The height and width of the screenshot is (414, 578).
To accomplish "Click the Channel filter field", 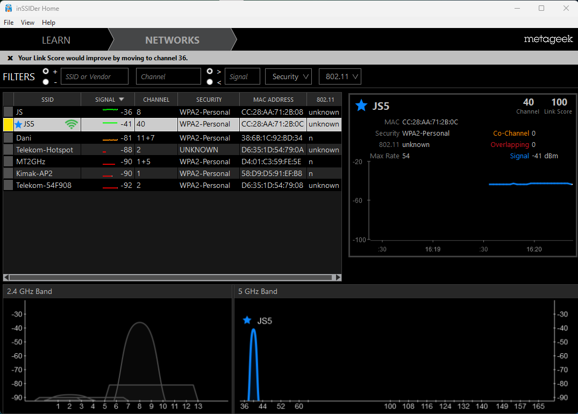I will 168,76.
